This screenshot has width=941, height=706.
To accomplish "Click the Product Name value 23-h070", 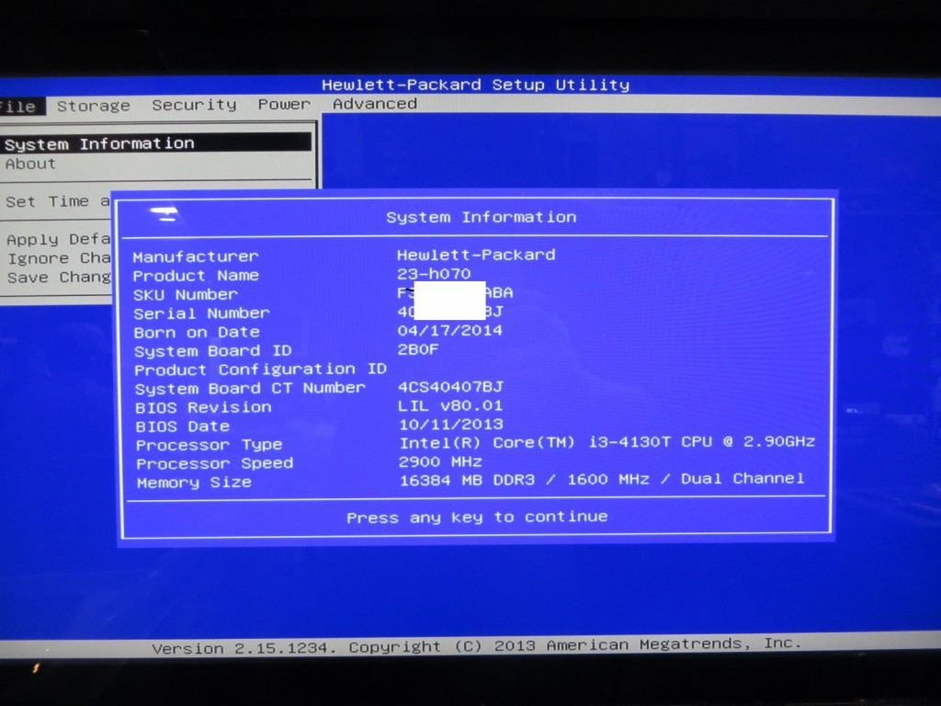I will pos(434,274).
